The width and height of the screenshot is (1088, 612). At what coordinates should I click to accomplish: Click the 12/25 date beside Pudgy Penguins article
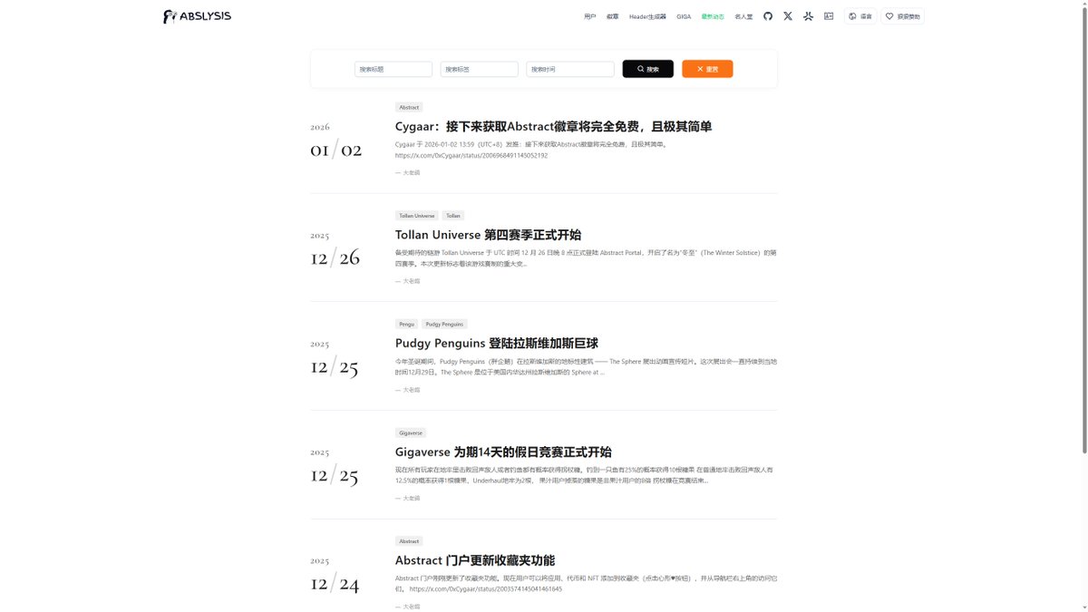[x=335, y=366]
